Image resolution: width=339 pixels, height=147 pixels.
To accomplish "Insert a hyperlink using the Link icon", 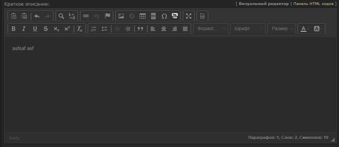I will click(86, 16).
